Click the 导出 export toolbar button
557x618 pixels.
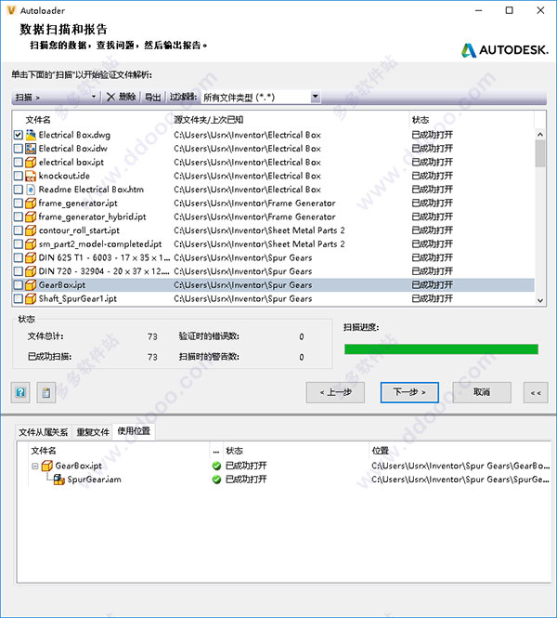(153, 97)
